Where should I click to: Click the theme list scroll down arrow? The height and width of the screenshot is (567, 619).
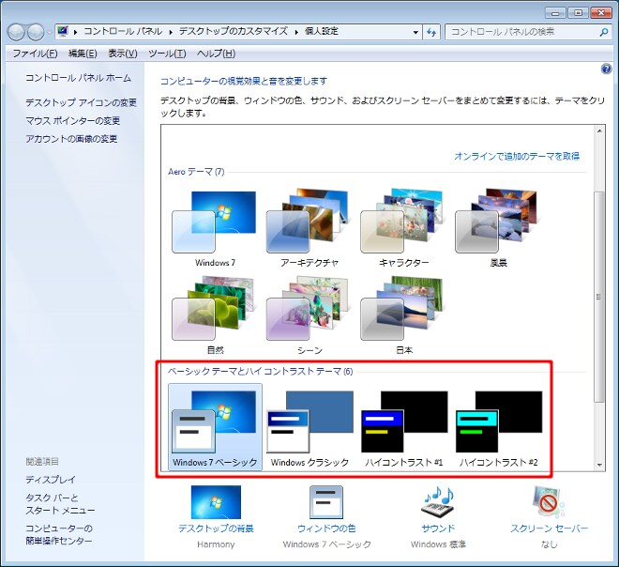[599, 465]
